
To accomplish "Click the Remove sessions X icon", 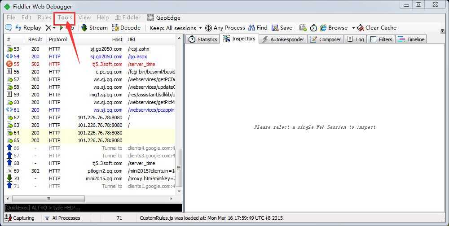I will click(48, 28).
